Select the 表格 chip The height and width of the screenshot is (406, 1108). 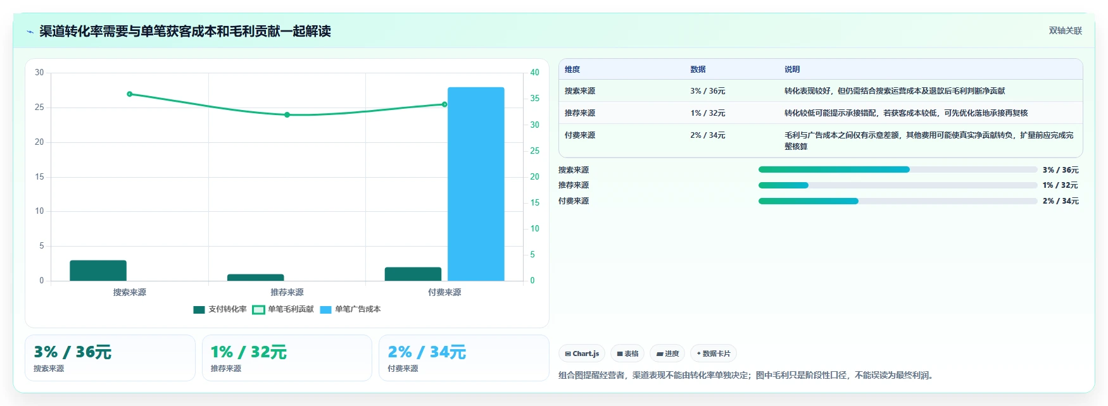pyautogui.click(x=627, y=354)
